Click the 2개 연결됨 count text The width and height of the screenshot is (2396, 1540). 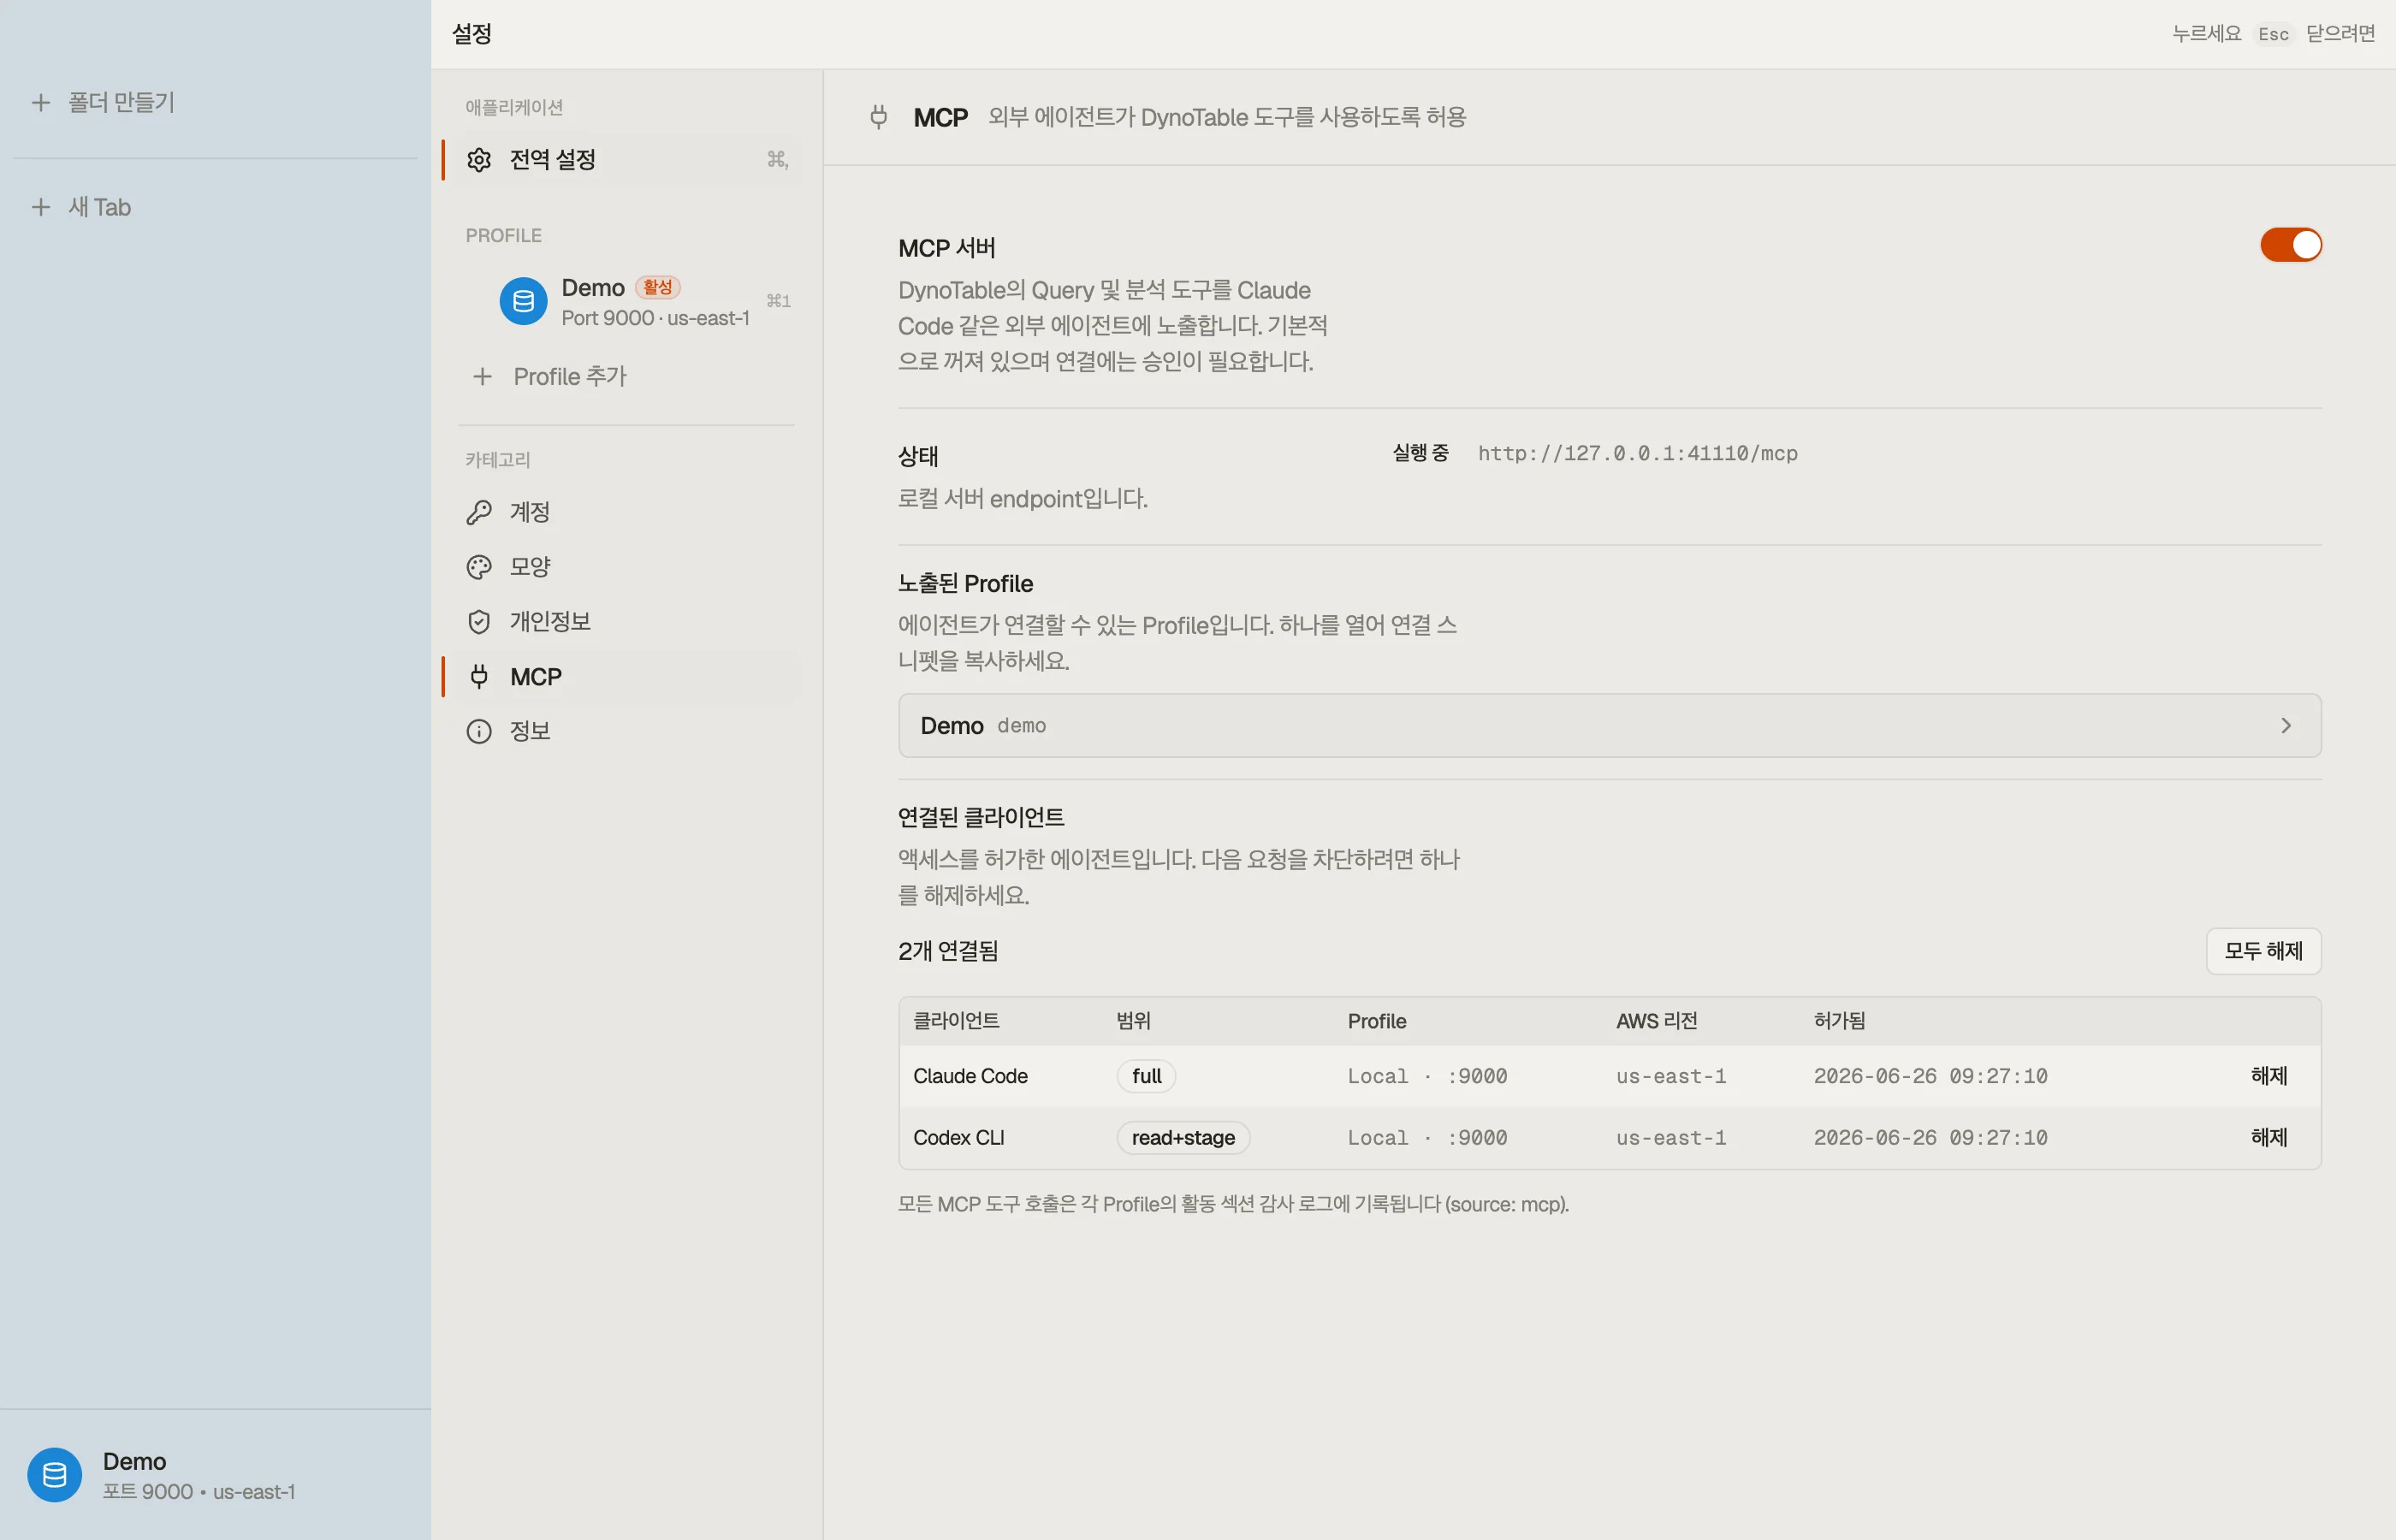coord(948,951)
